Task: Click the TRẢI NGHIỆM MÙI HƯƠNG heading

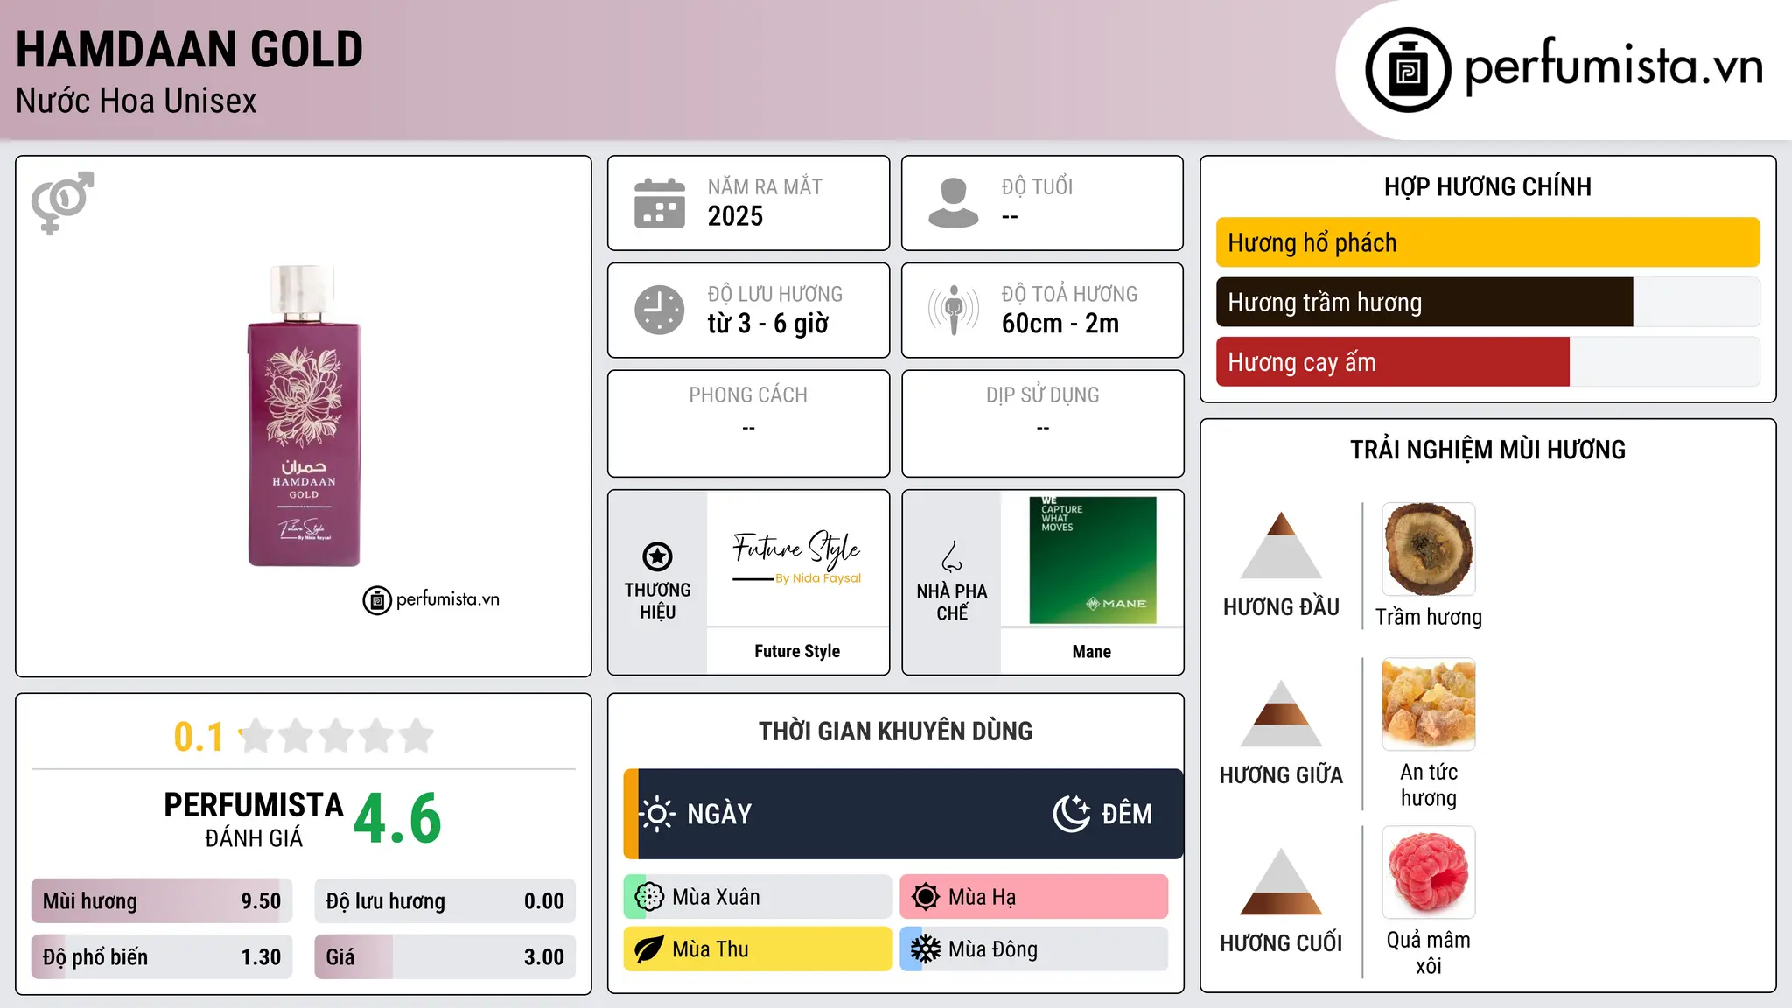Action: [1487, 450]
